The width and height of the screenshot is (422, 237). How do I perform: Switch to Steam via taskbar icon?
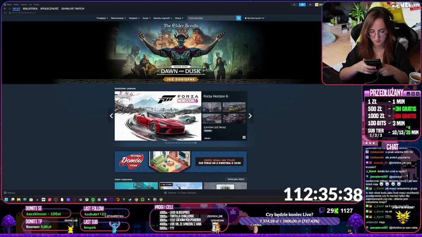click(x=130, y=199)
